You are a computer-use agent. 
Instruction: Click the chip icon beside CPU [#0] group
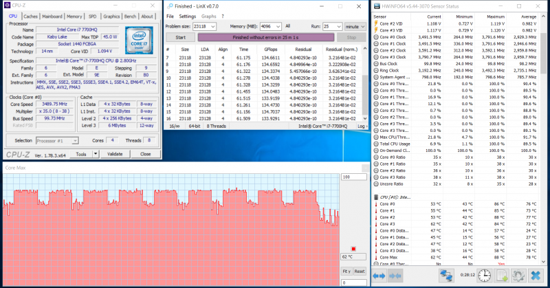click(376, 197)
